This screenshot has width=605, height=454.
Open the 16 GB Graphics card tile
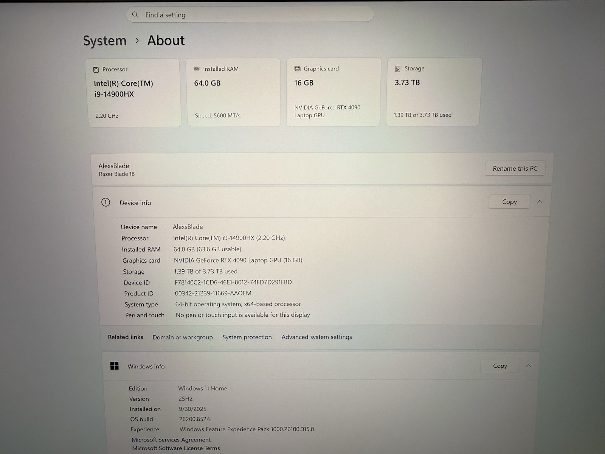333,92
